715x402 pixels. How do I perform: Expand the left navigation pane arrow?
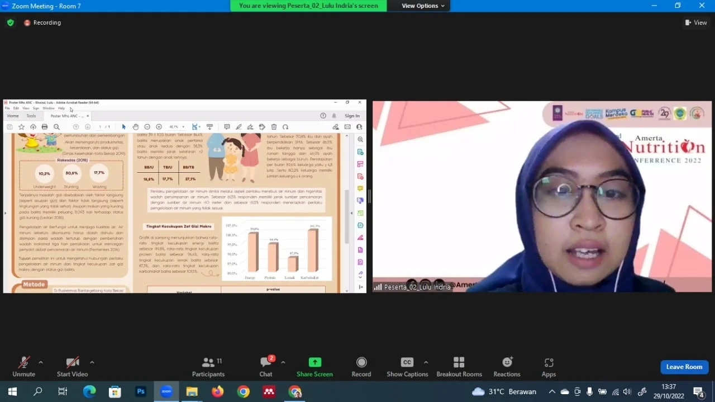[x=5, y=213]
